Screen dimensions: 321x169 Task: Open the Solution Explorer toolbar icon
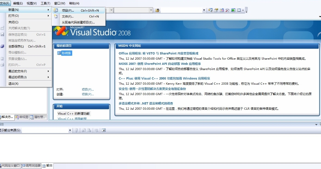tap(210, 10)
